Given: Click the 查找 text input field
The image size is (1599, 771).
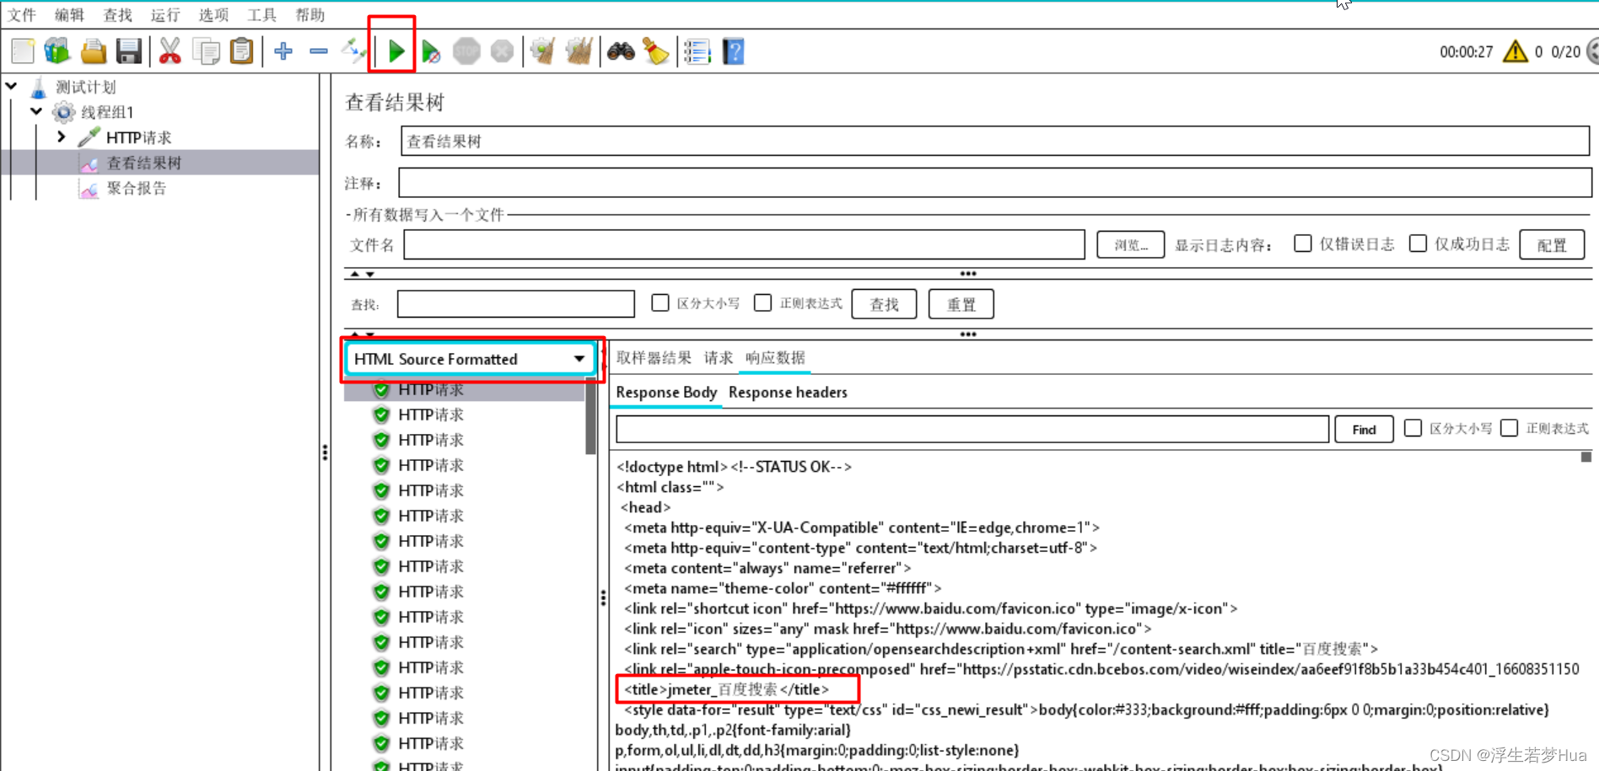Looking at the screenshot, I should tap(515, 303).
